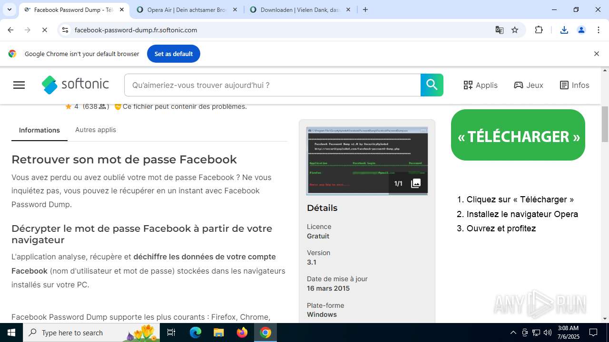Click the browser forward arrow
609x342 pixels.
pos(28,30)
